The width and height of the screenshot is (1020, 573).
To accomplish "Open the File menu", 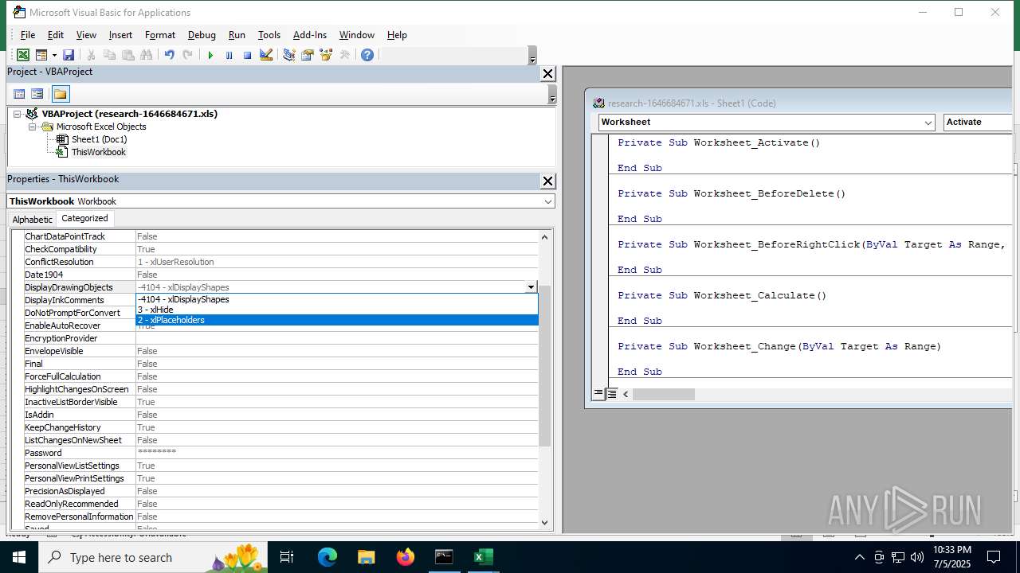I will pos(28,35).
